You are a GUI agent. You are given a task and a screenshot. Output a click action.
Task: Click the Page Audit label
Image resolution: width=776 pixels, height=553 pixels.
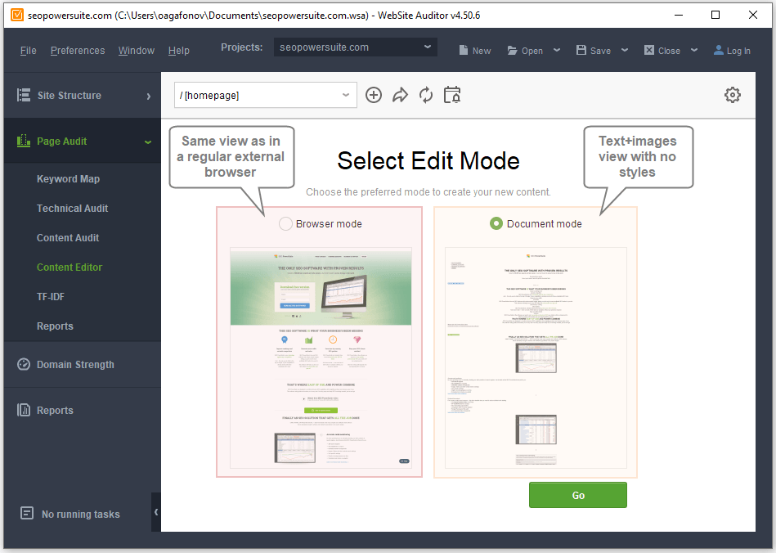62,142
